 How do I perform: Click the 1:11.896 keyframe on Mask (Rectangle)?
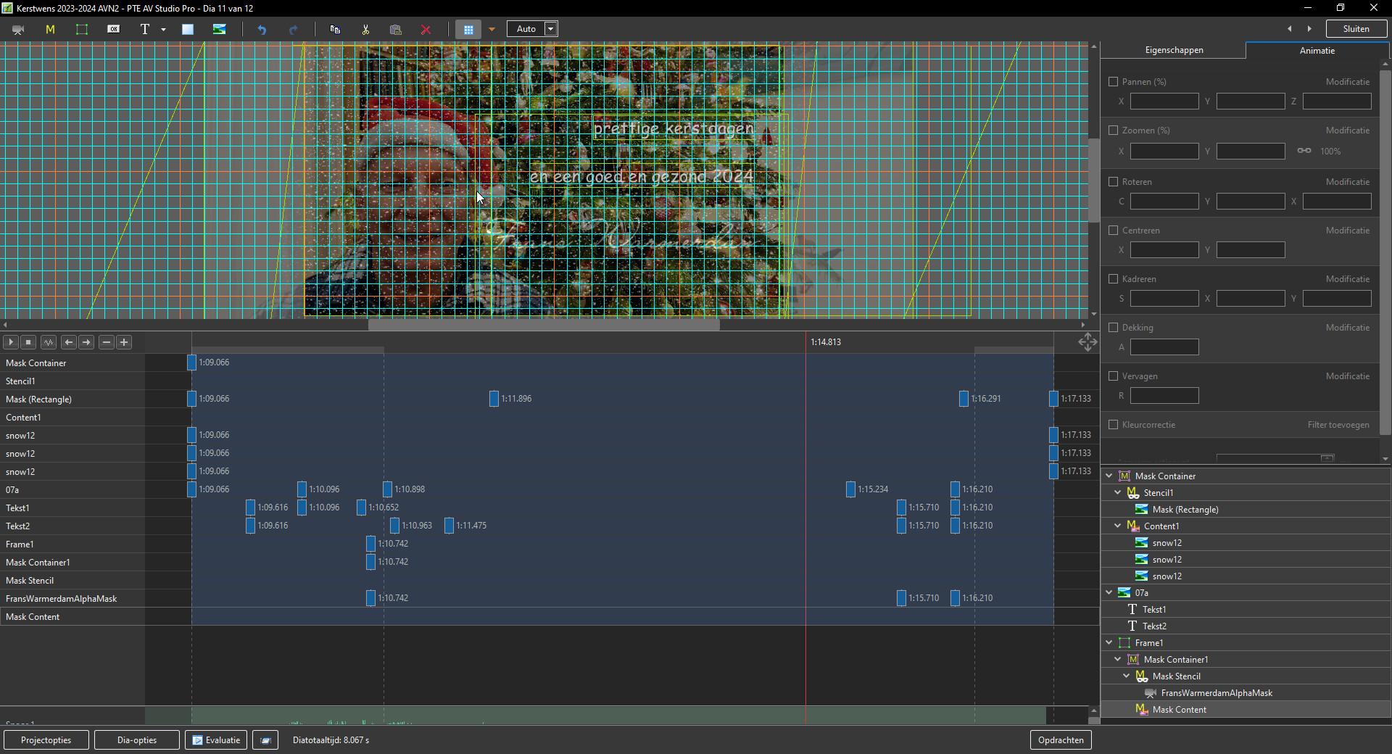494,399
